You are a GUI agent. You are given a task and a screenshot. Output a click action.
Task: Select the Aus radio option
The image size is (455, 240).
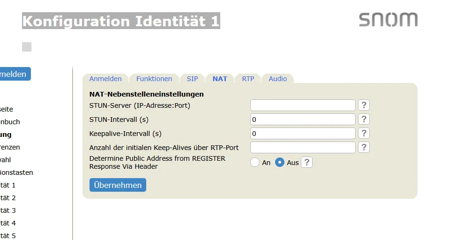pyautogui.click(x=279, y=162)
